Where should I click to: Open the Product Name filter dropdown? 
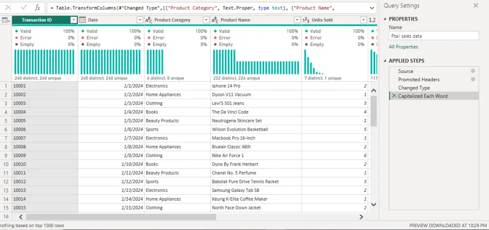coord(297,20)
